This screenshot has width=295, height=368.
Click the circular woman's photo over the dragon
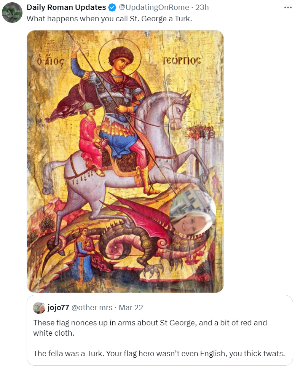point(193,213)
